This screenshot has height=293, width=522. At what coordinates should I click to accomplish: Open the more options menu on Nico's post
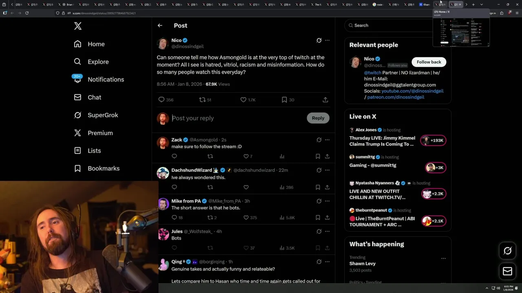tap(327, 40)
